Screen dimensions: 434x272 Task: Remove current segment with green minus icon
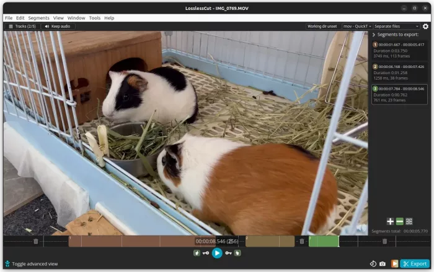coord(400,221)
